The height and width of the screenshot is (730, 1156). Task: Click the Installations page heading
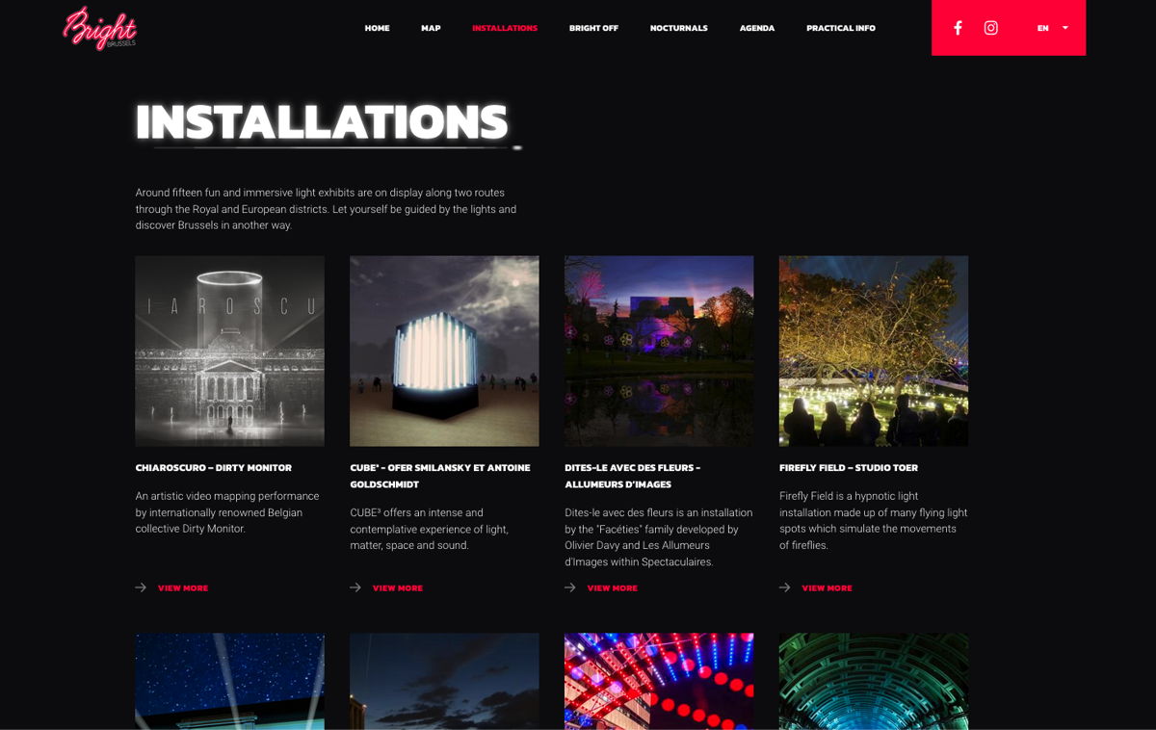click(322, 122)
